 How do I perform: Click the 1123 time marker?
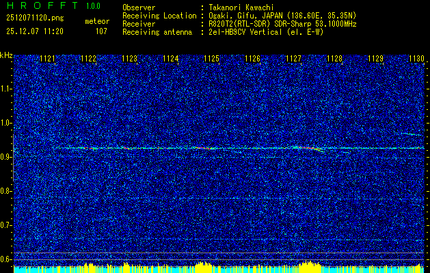coord(129,59)
